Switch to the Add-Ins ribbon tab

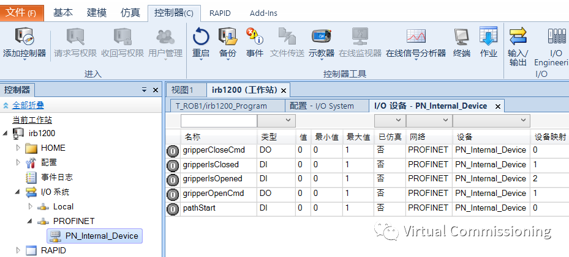click(263, 13)
